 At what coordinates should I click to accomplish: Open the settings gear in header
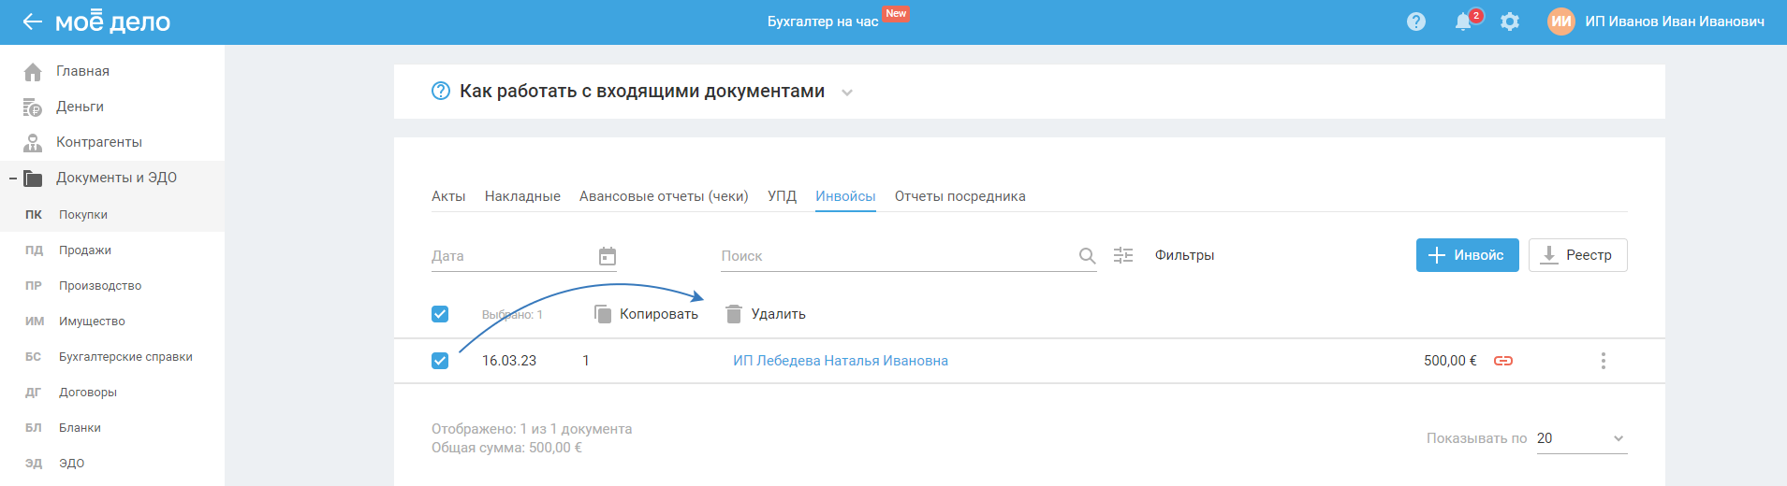(x=1510, y=21)
